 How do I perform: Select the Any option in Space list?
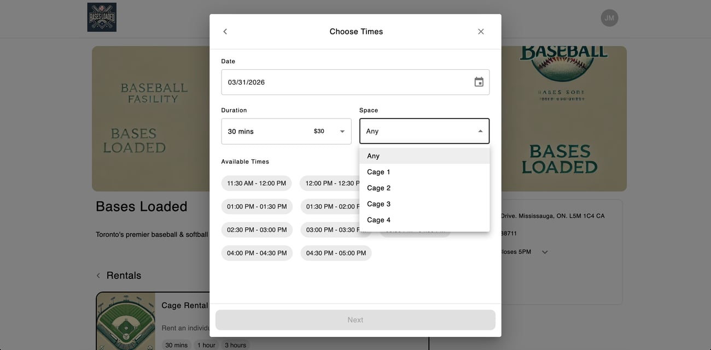click(424, 156)
